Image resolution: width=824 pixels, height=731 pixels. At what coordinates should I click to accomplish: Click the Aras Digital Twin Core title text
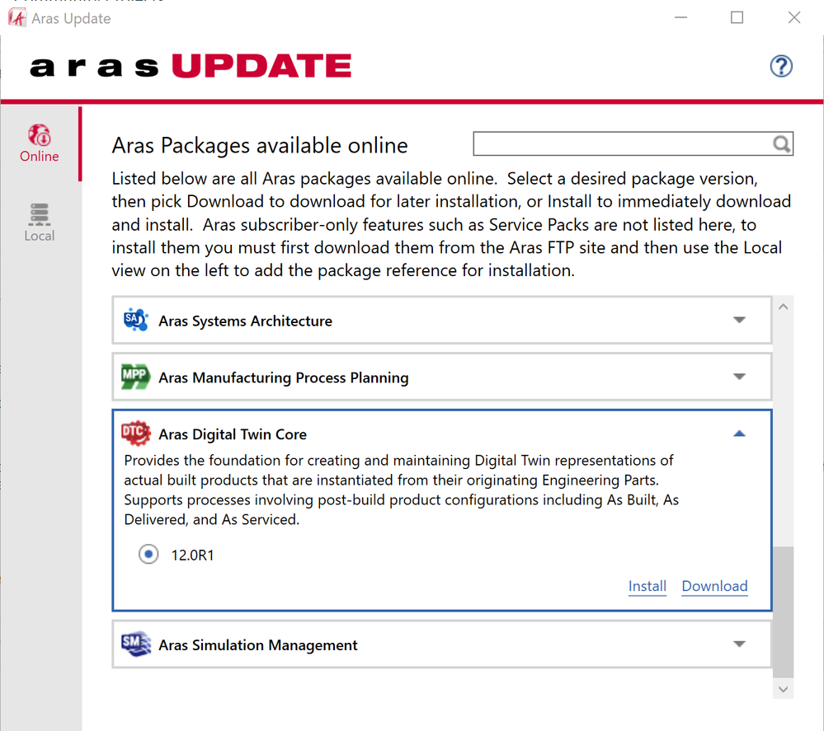[x=233, y=434]
